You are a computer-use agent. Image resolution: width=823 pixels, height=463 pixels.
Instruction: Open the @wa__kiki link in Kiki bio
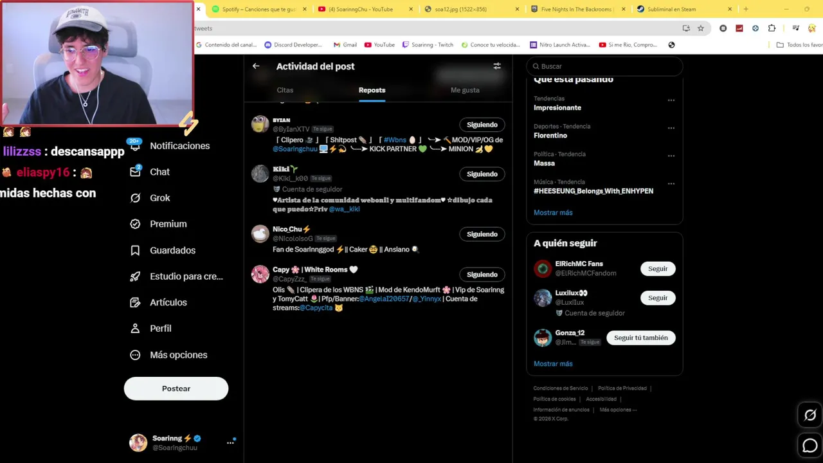(x=344, y=209)
